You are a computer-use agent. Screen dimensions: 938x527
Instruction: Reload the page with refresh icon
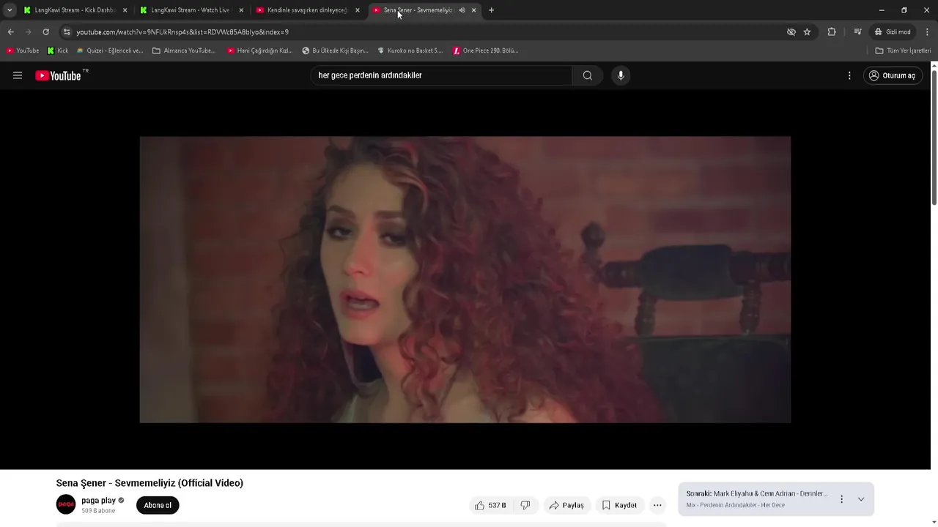45,32
